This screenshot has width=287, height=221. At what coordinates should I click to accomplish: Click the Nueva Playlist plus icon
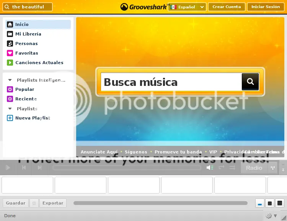pyautogui.click(x=10, y=118)
